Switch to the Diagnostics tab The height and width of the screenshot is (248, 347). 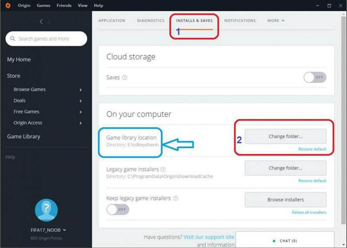click(151, 20)
